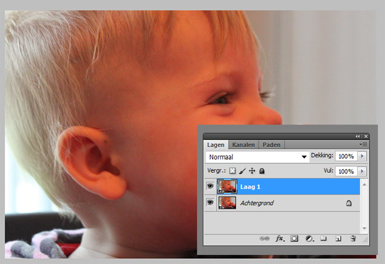Collapse the panel with double arrows

[x=357, y=136]
